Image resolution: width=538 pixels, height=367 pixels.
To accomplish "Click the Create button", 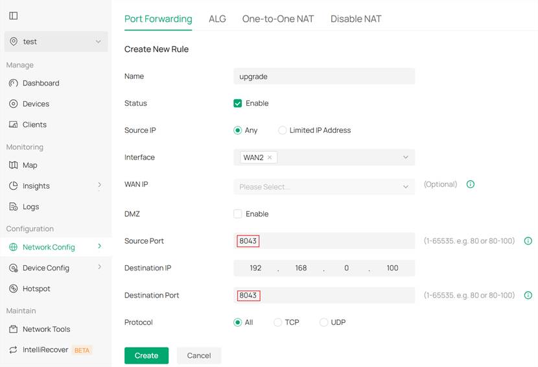I will pyautogui.click(x=146, y=355).
